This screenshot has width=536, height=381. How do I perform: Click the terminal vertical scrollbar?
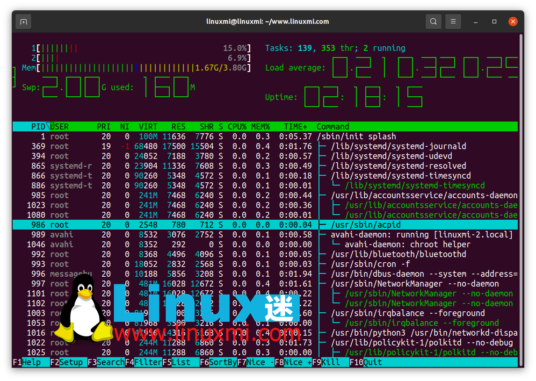(x=521, y=200)
